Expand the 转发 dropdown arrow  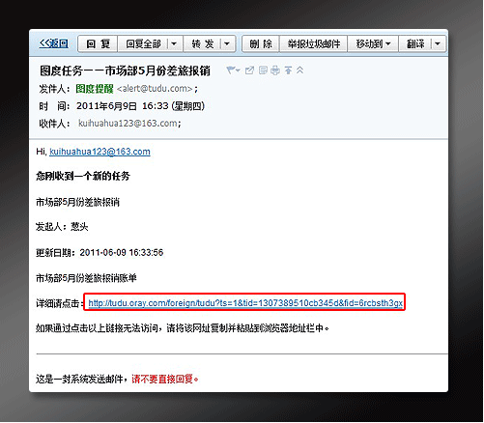point(227,43)
